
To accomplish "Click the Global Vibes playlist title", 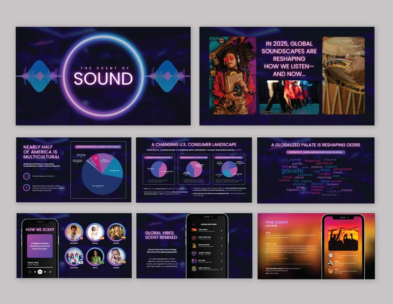I will 33,263.
